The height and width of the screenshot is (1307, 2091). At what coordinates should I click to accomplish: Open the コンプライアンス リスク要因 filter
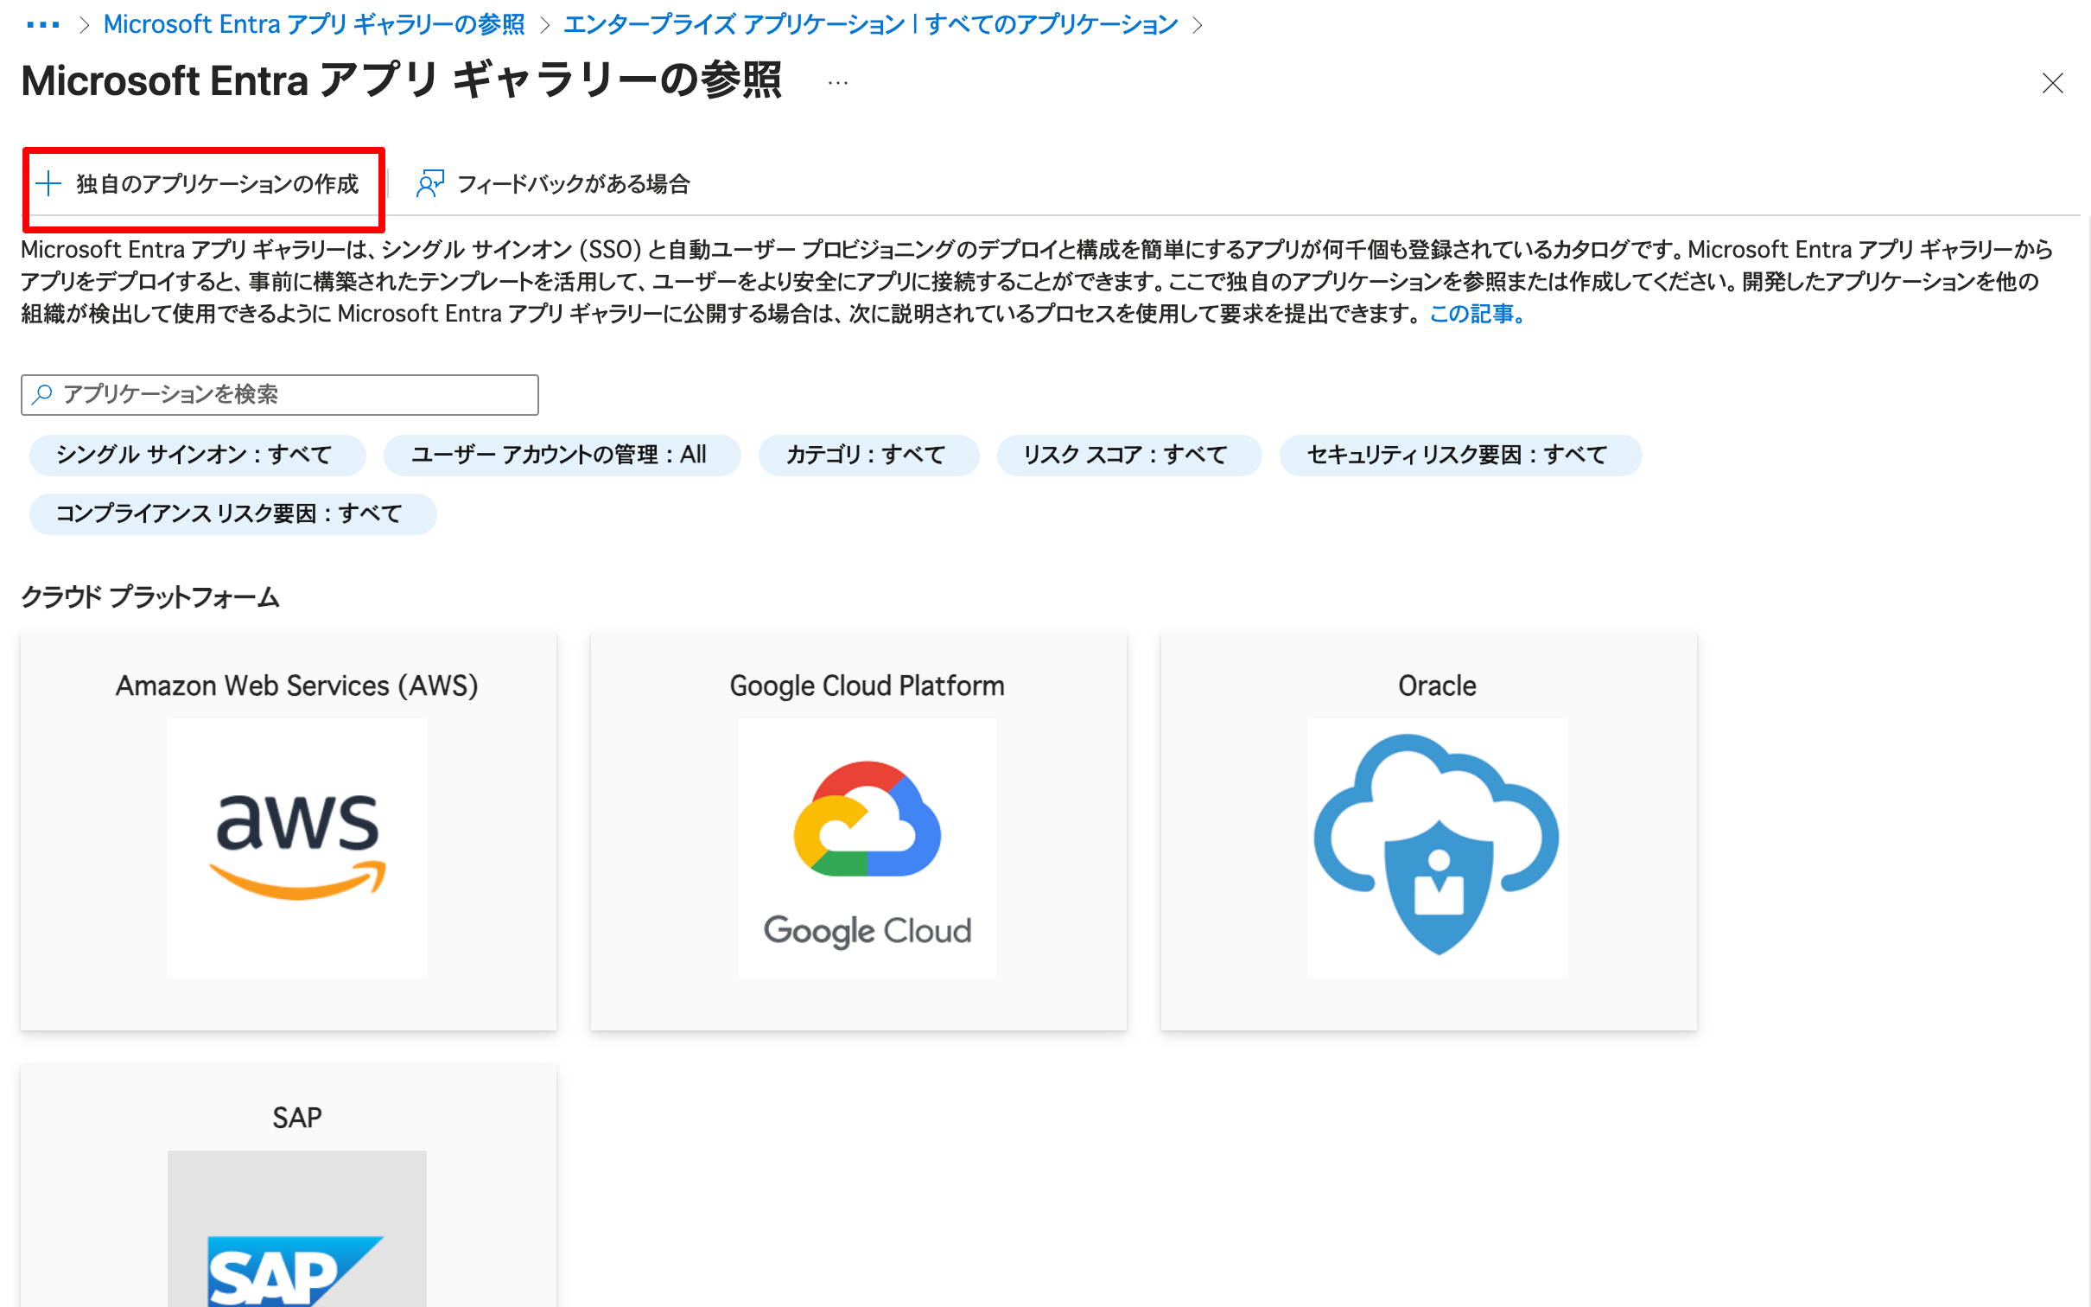point(232,513)
